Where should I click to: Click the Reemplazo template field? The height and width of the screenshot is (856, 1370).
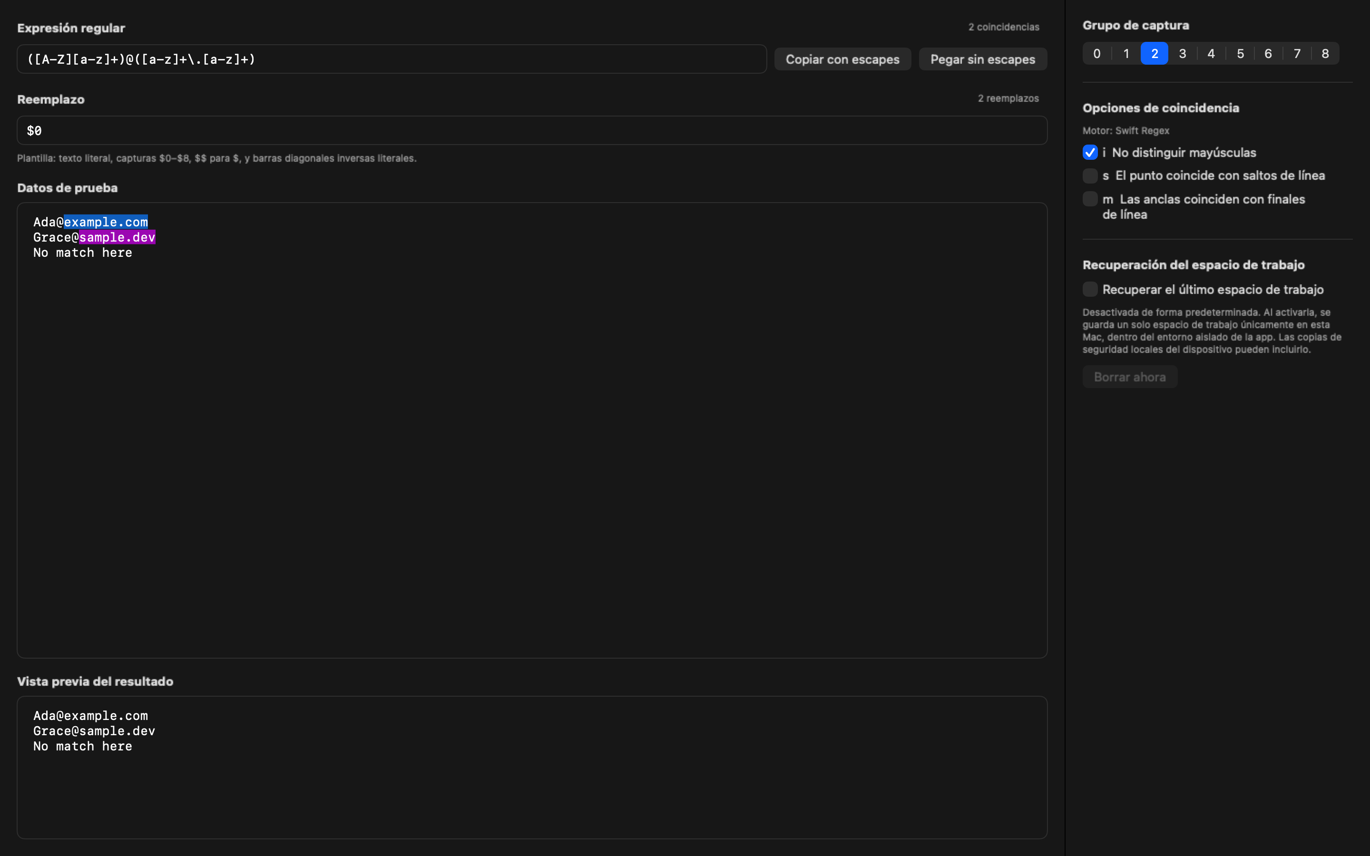[x=532, y=131]
